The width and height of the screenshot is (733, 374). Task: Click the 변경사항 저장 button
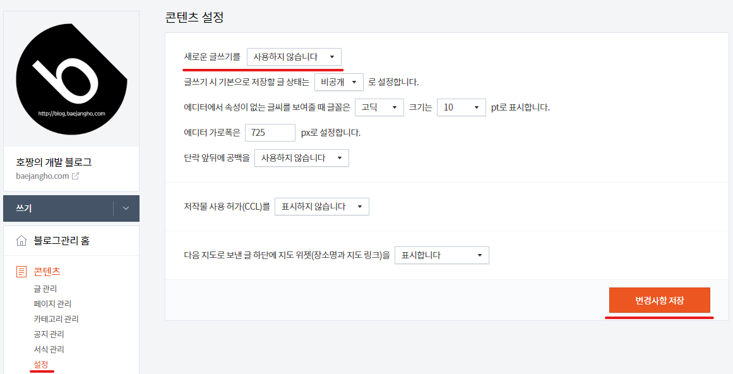pyautogui.click(x=660, y=300)
